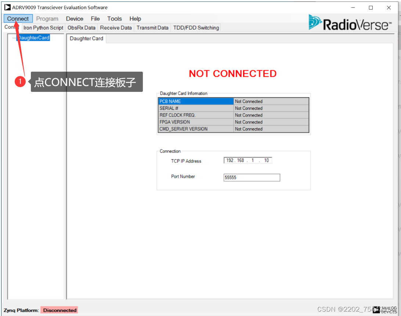Click the Port Number field showing 55555

click(x=252, y=177)
